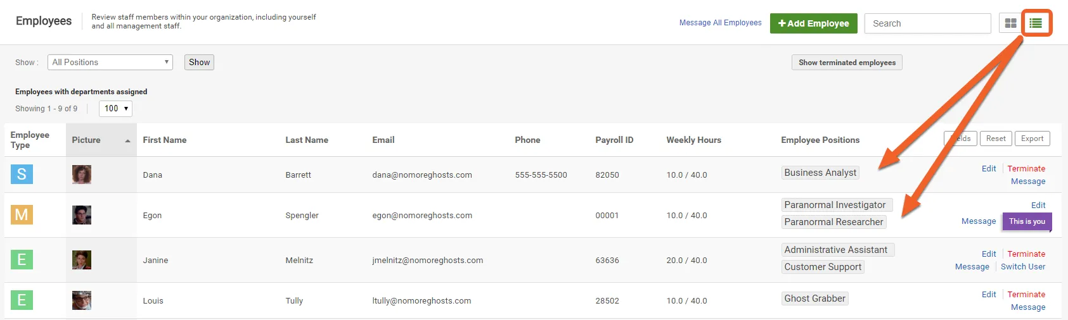This screenshot has width=1068, height=320.
Task: Click Louis's E employee type badge
Action: [x=22, y=300]
